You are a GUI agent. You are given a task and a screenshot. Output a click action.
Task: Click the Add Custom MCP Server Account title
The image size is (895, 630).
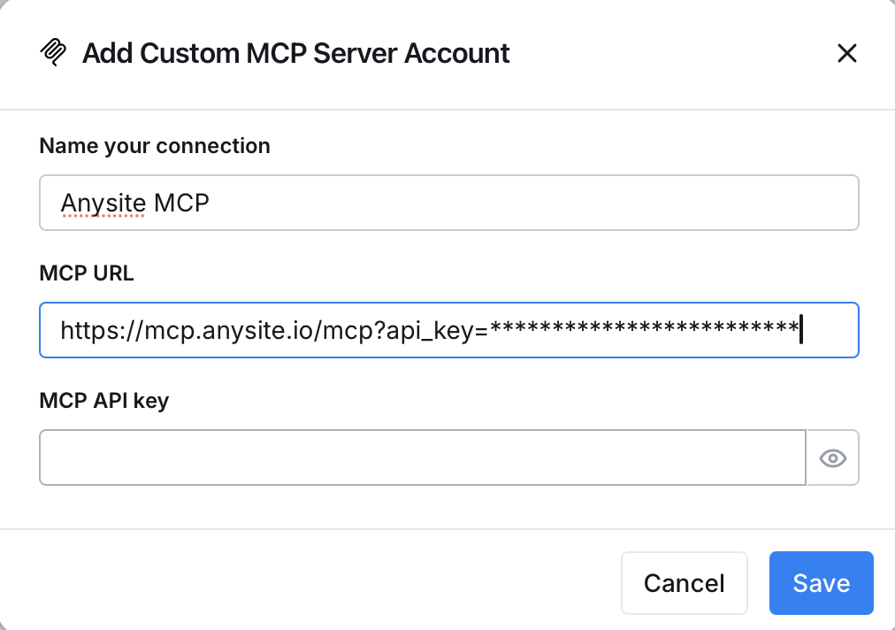click(295, 53)
